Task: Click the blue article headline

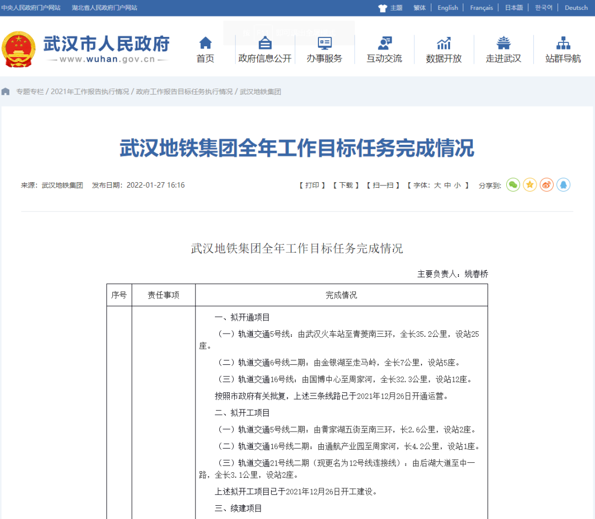Action: tap(297, 148)
